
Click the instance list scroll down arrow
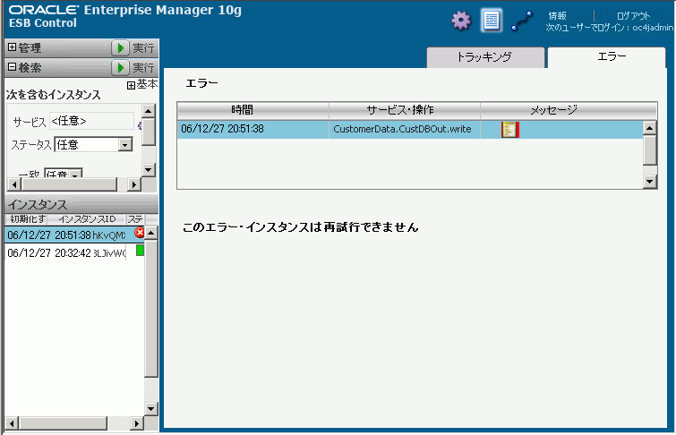click(151, 408)
